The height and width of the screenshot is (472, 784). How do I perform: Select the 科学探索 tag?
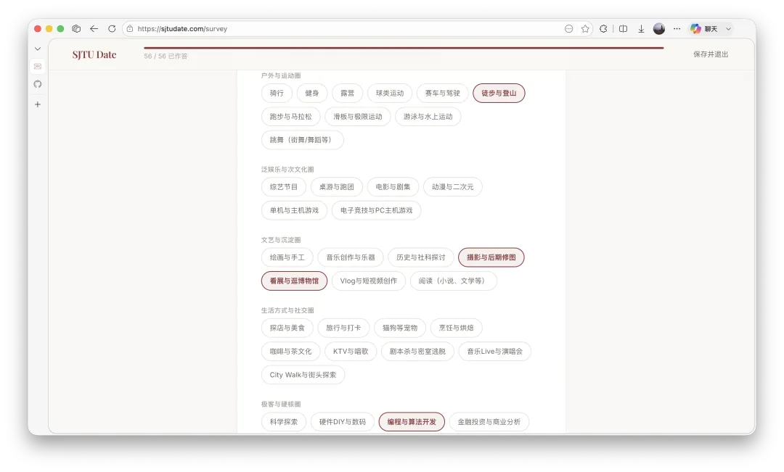284,422
